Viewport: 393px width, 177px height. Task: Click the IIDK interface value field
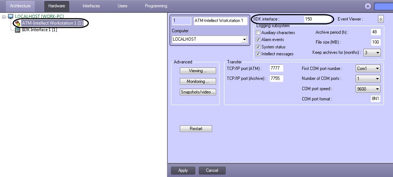tap(318, 19)
